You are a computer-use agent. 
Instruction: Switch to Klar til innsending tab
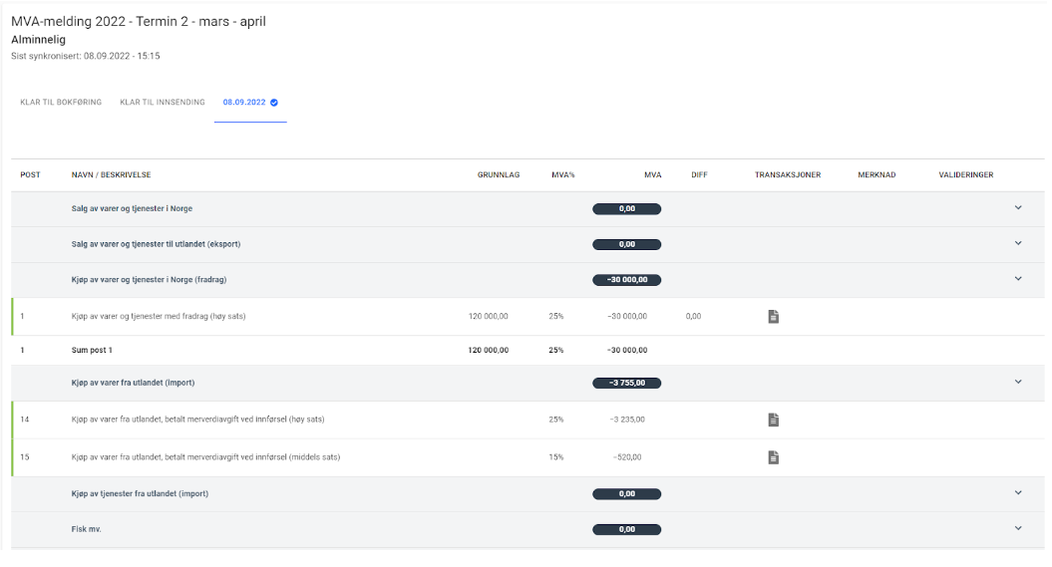pos(163,103)
